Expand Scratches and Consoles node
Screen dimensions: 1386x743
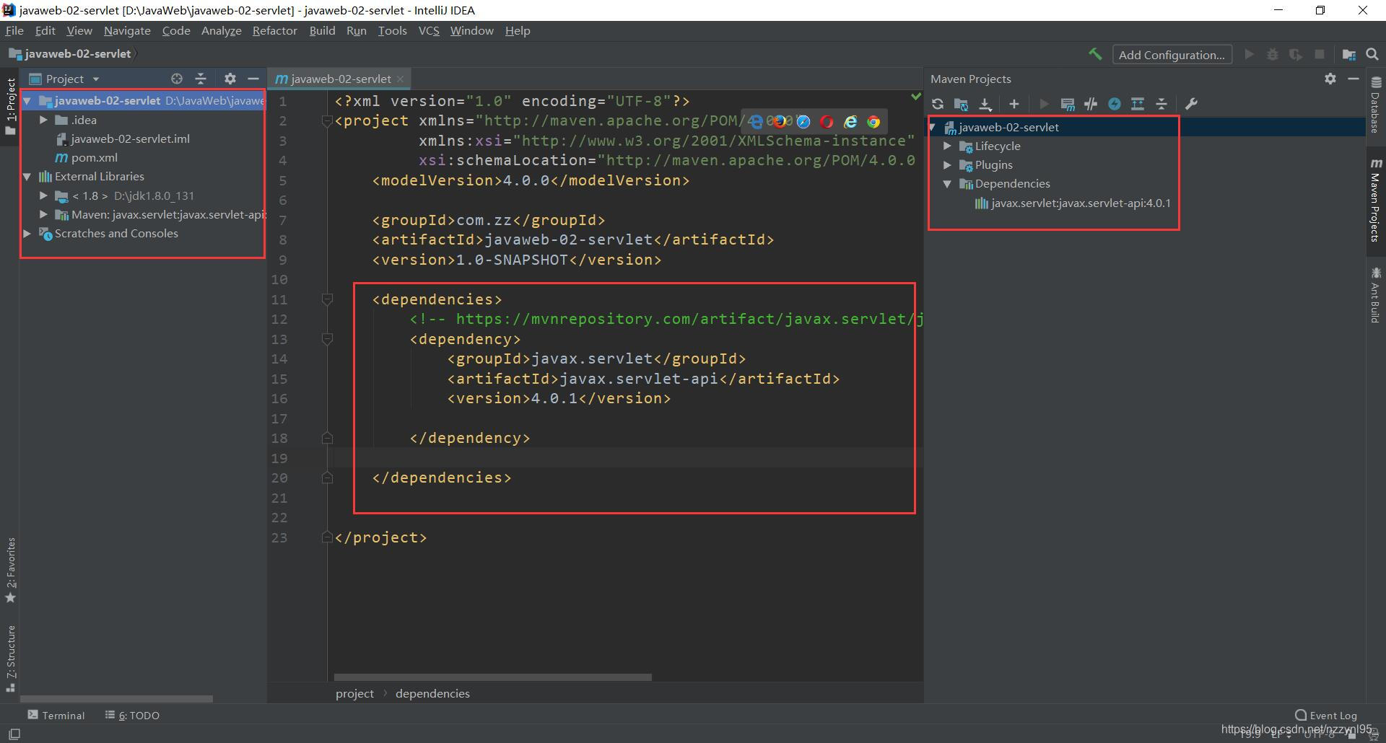27,233
